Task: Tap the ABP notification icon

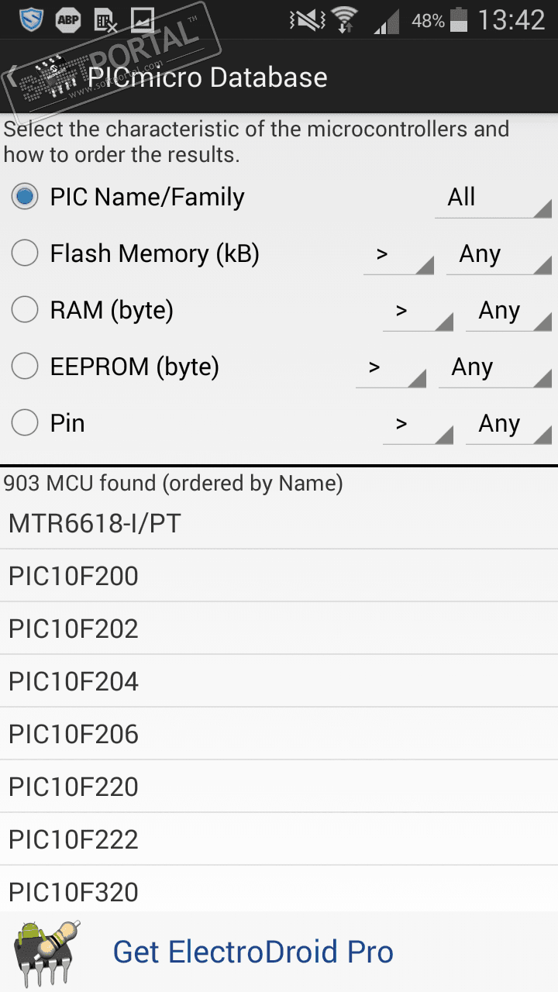Action: coord(68,20)
